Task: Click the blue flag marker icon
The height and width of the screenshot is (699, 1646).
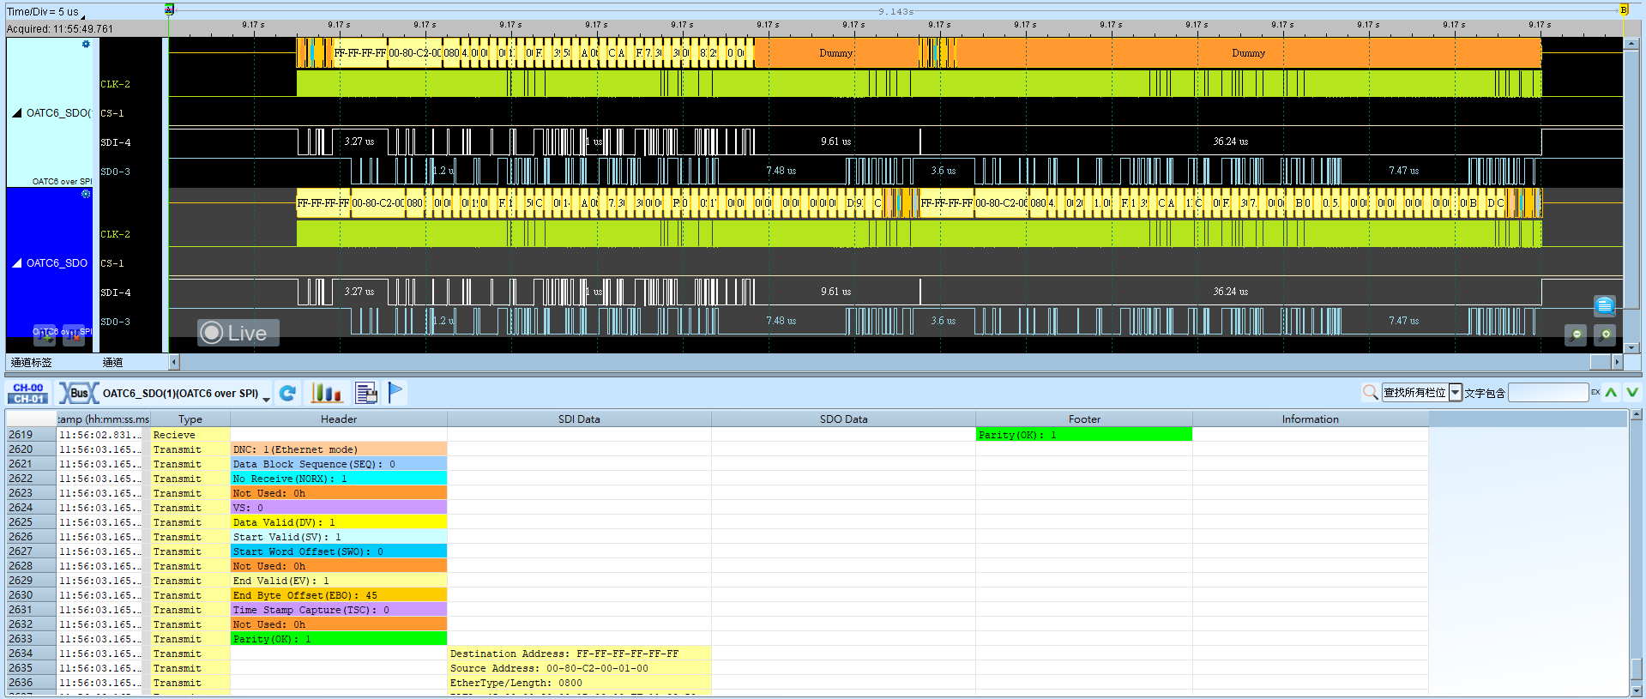Action: pos(395,393)
